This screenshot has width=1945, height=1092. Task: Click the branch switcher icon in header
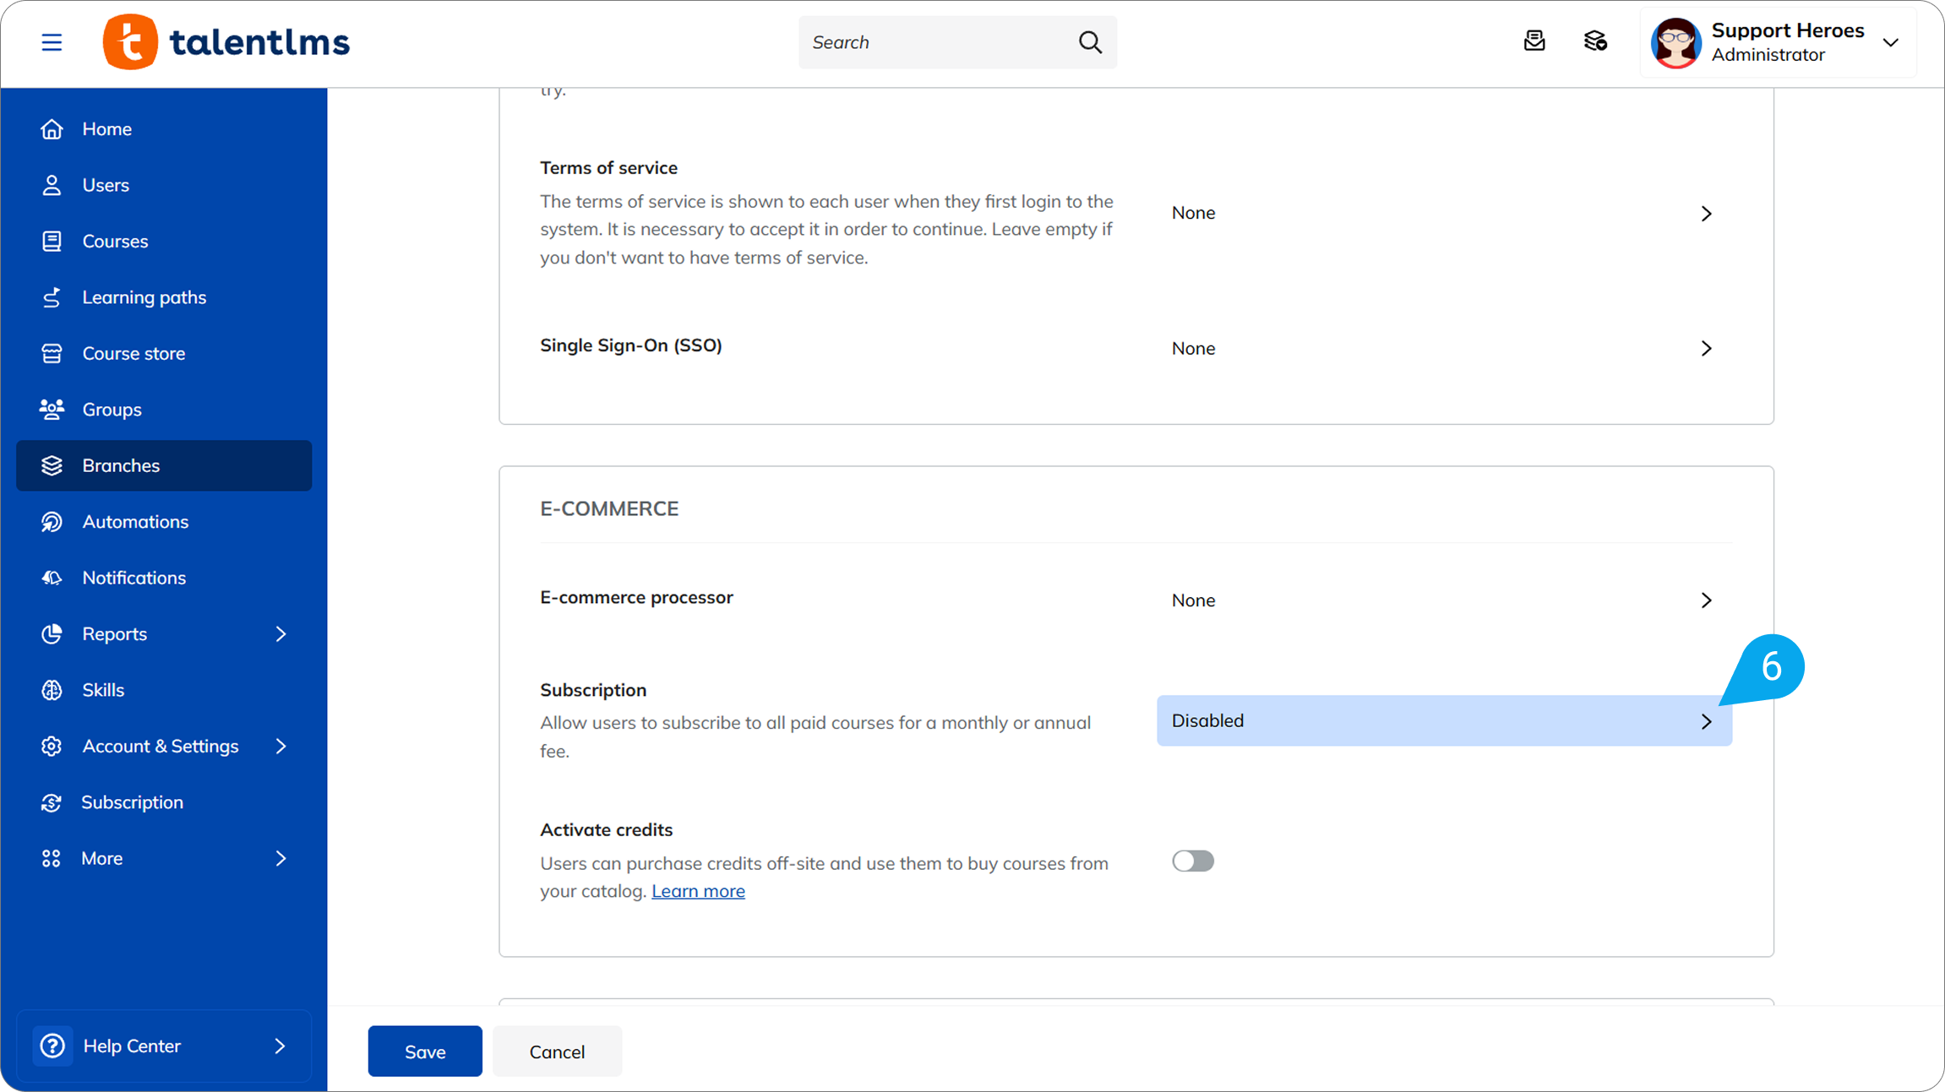pos(1595,41)
